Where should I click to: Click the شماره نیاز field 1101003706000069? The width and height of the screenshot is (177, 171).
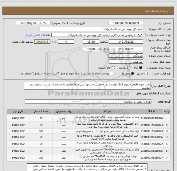coord(126,23)
